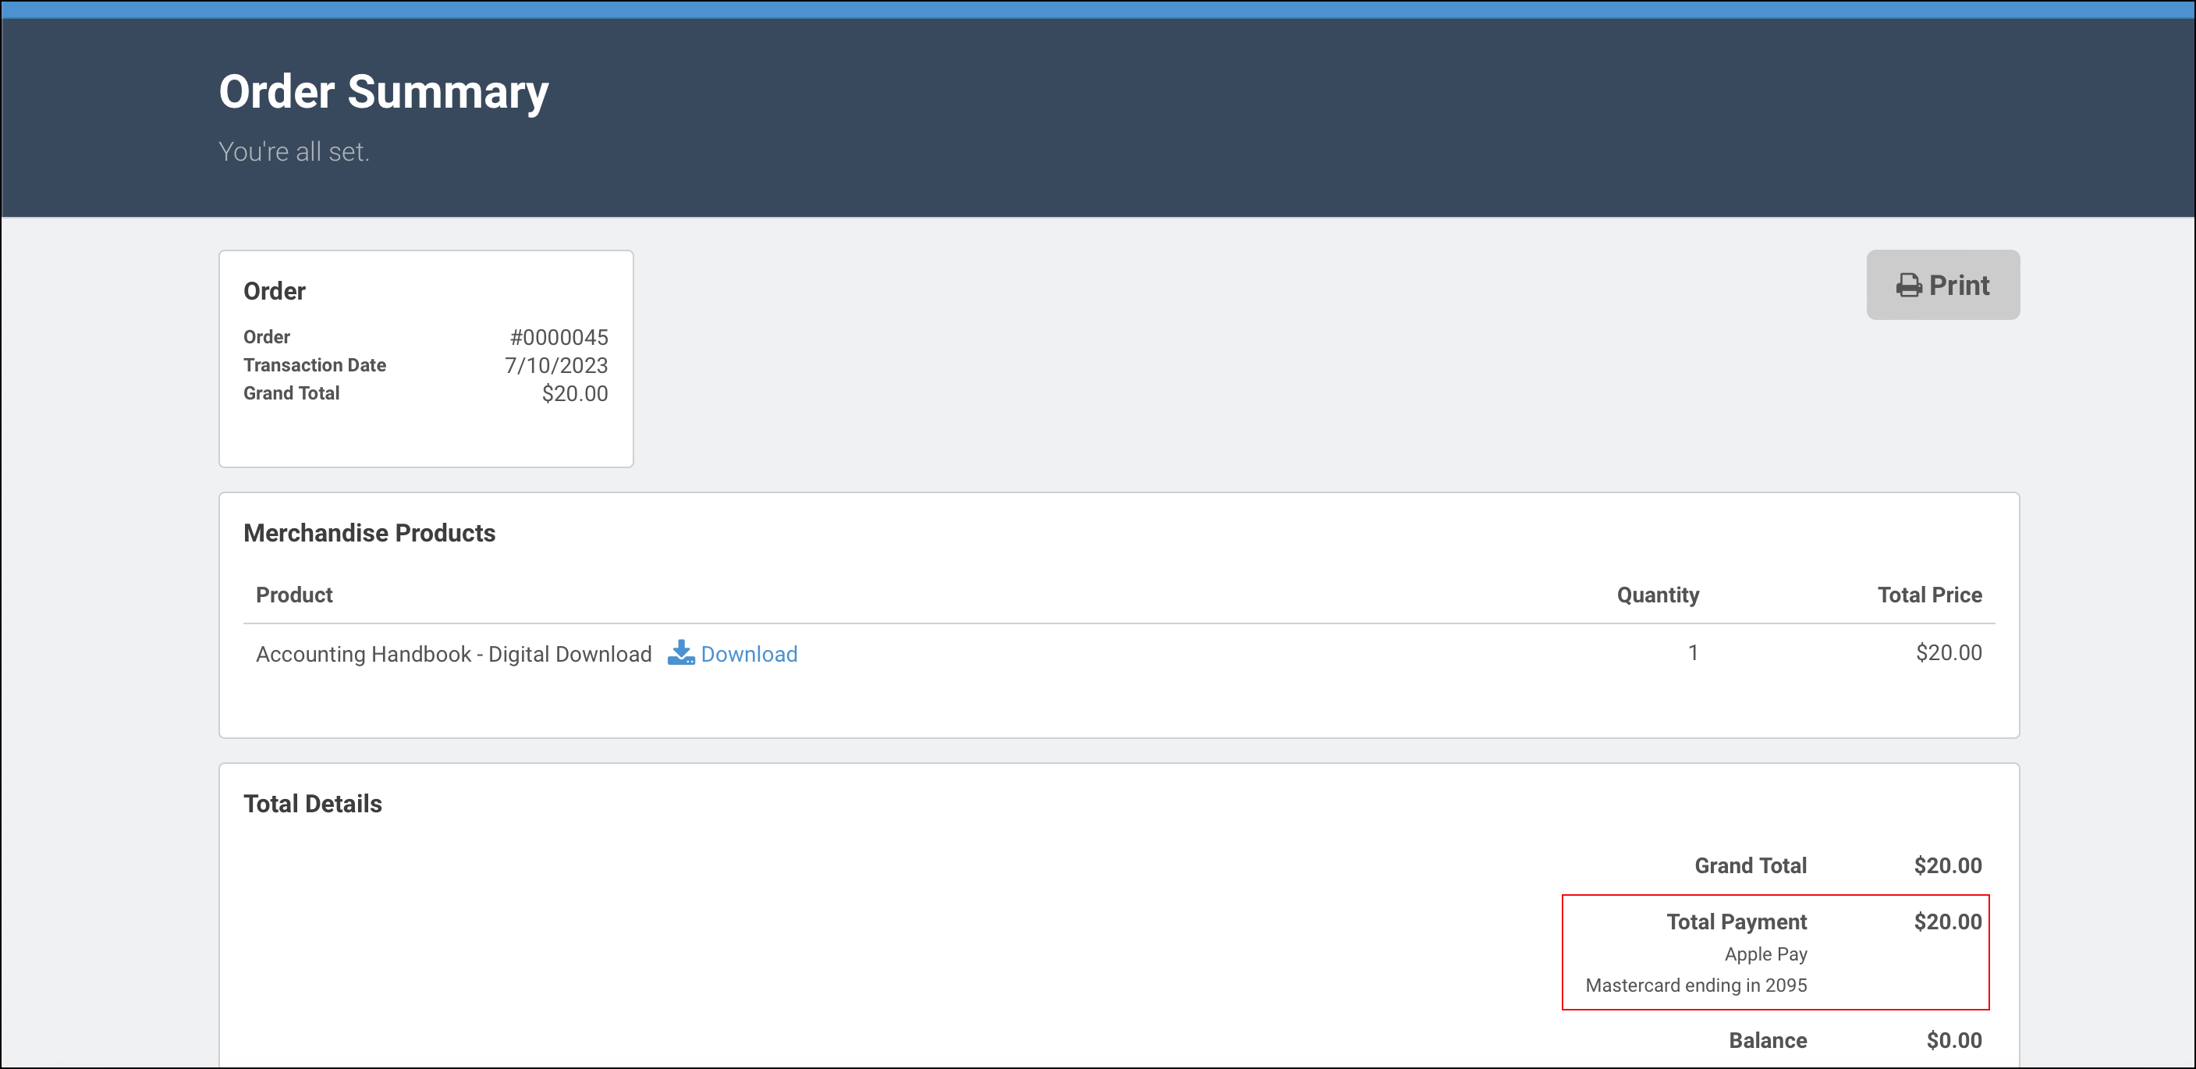Click the Merchandise Products section title
Screen dimensions: 2196x1069
click(369, 533)
